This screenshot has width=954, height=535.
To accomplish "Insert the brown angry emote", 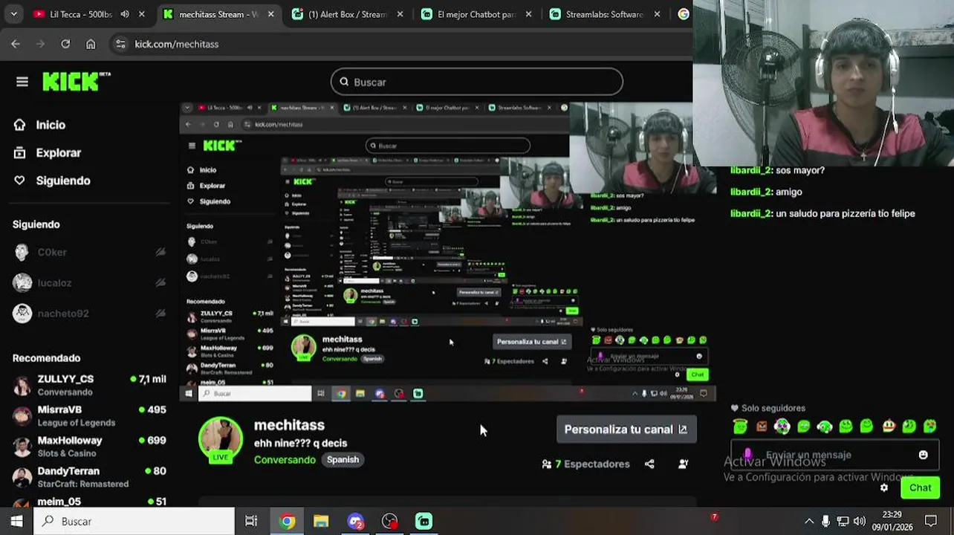I will [x=762, y=427].
